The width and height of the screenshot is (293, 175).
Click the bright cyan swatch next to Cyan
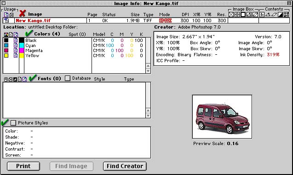[x=22, y=45]
